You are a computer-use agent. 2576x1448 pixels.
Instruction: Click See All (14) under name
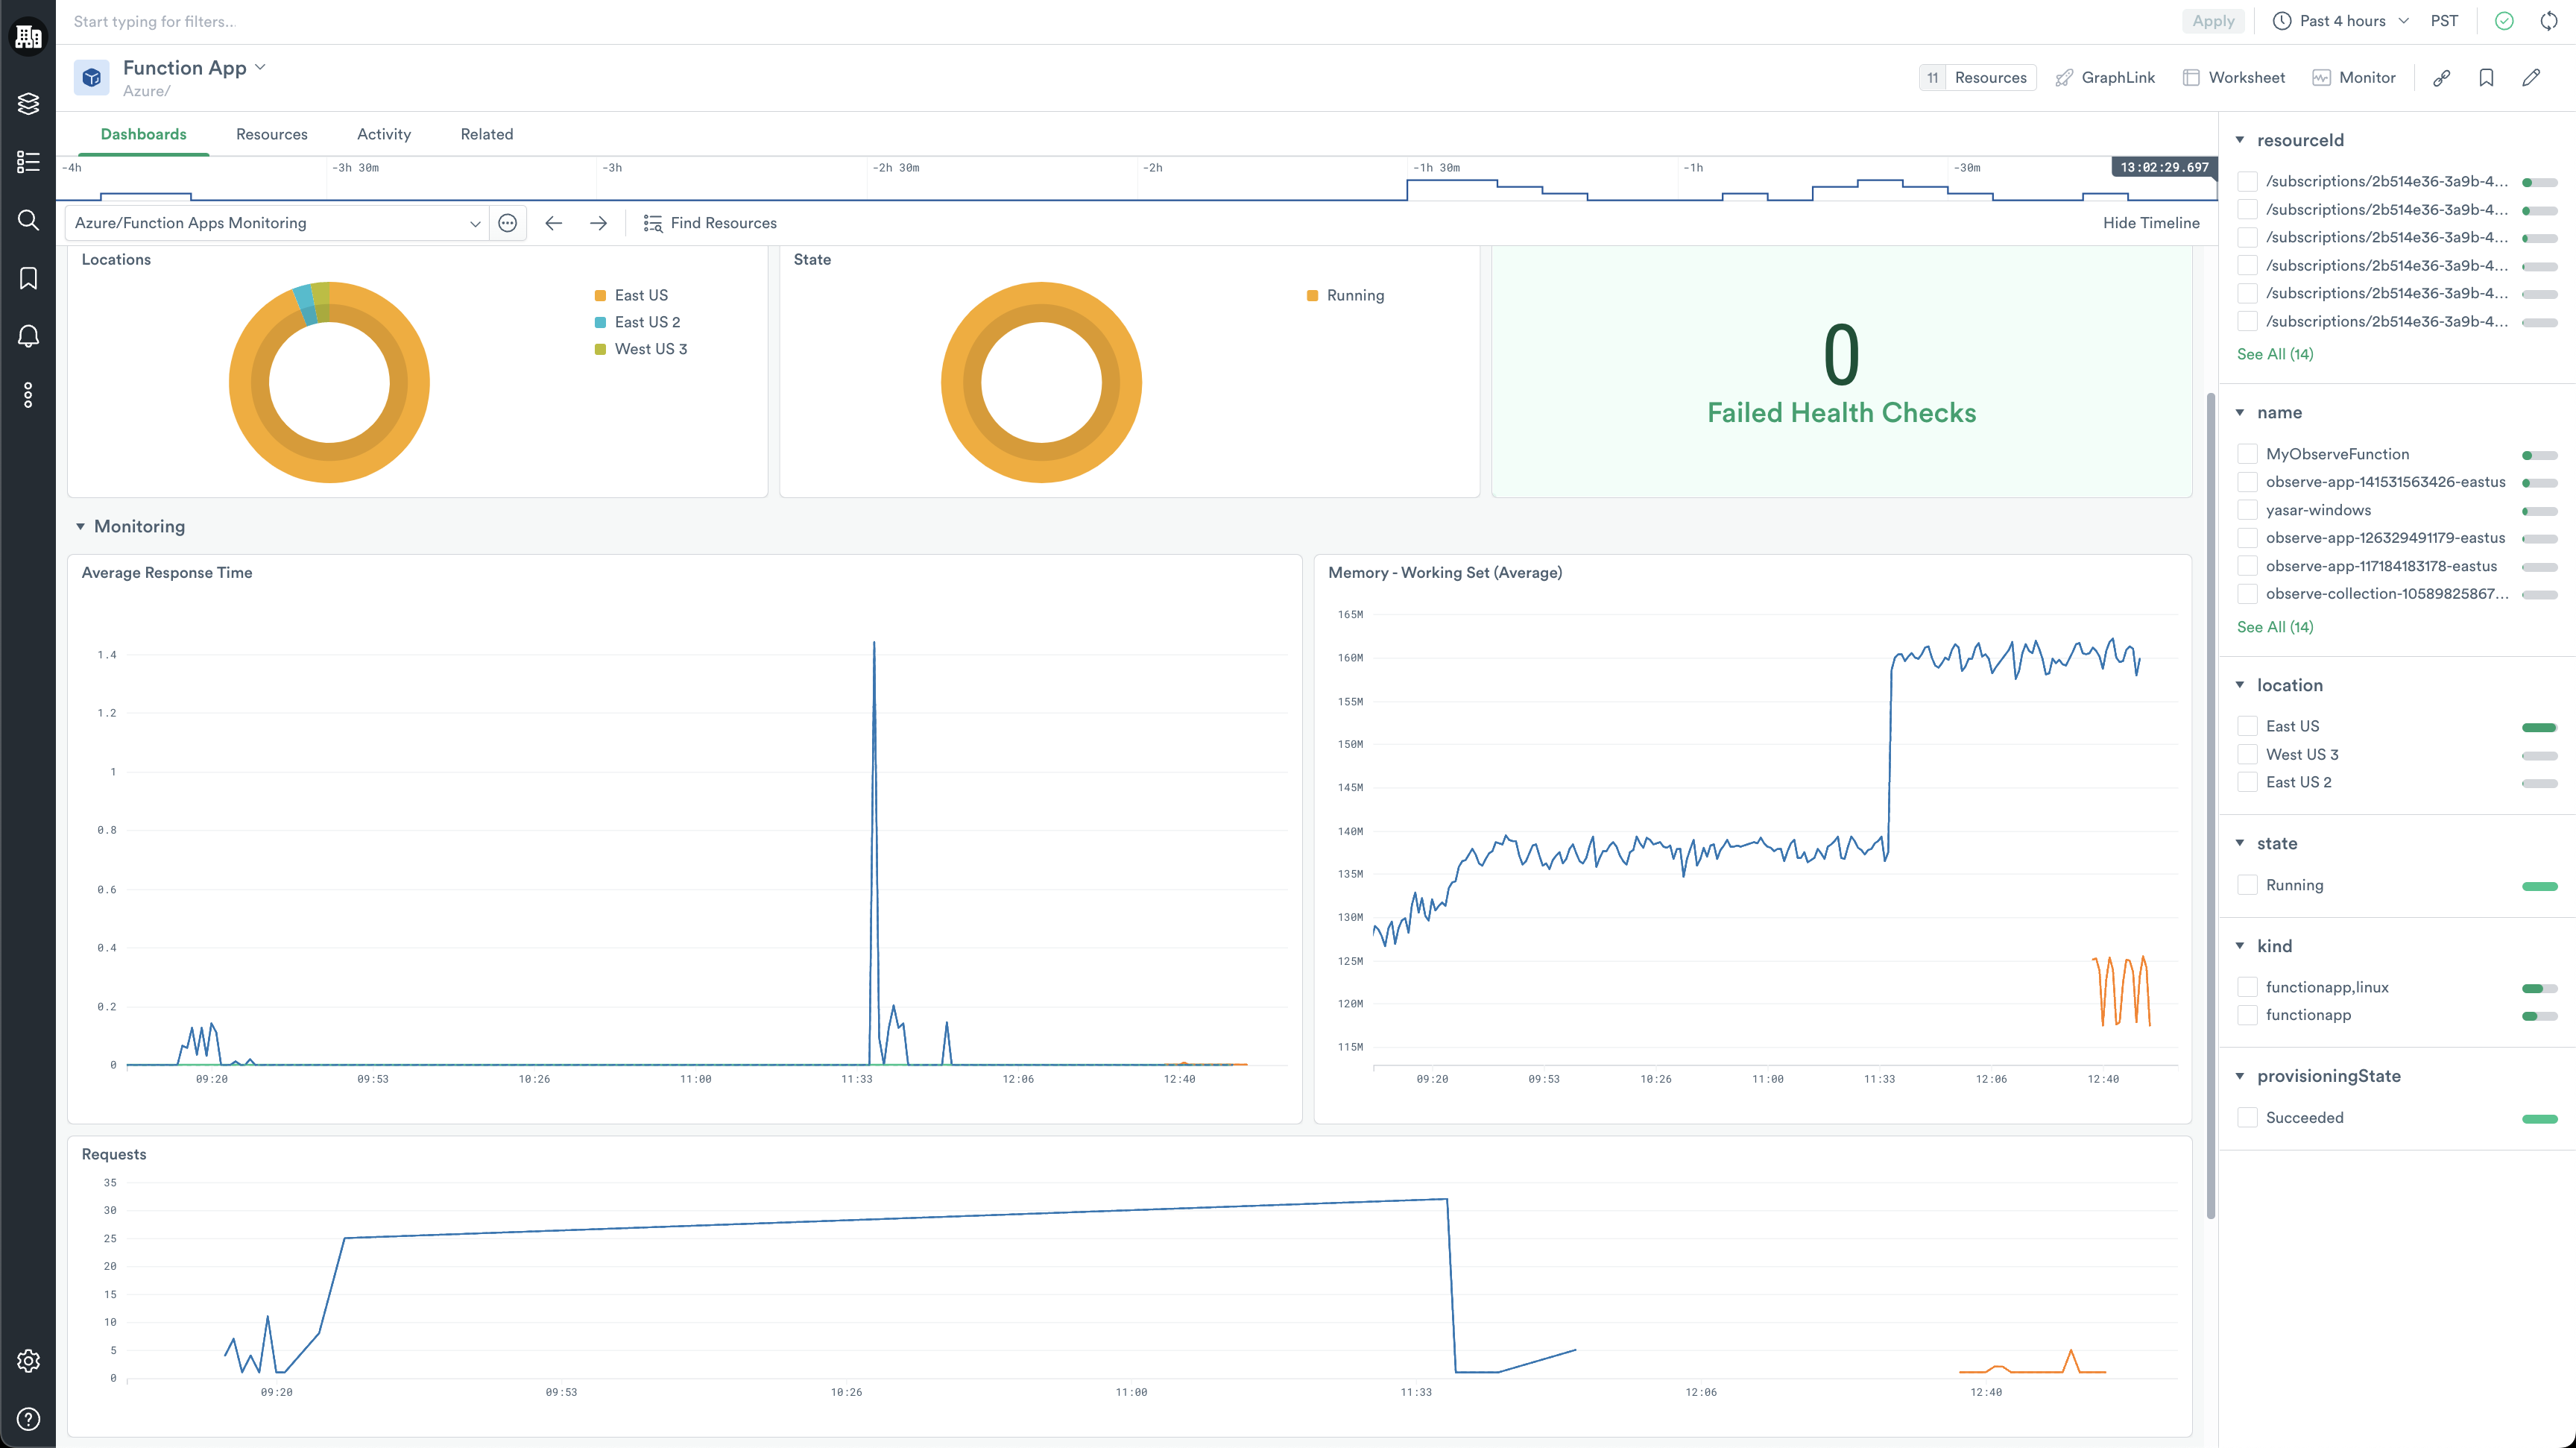point(2274,627)
